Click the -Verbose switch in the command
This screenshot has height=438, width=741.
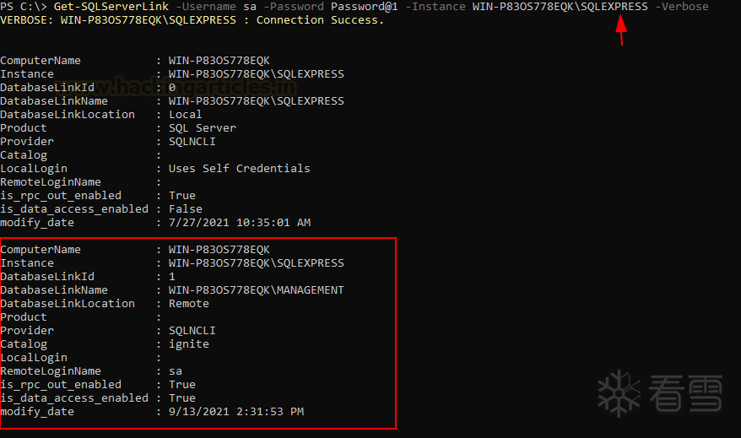point(682,7)
